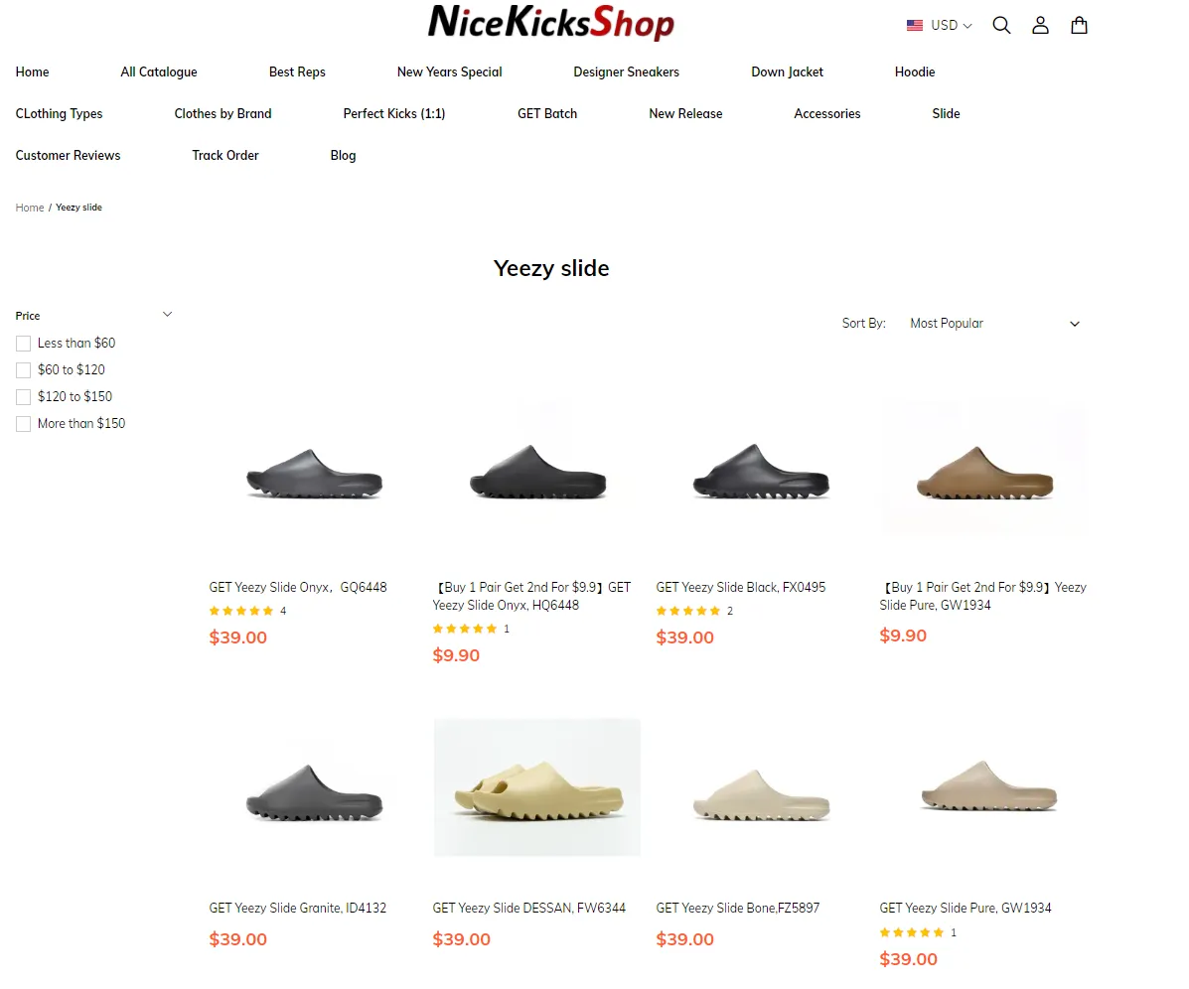Check the $60 to $120 filter
Image resolution: width=1189 pixels, height=989 pixels.
(24, 369)
